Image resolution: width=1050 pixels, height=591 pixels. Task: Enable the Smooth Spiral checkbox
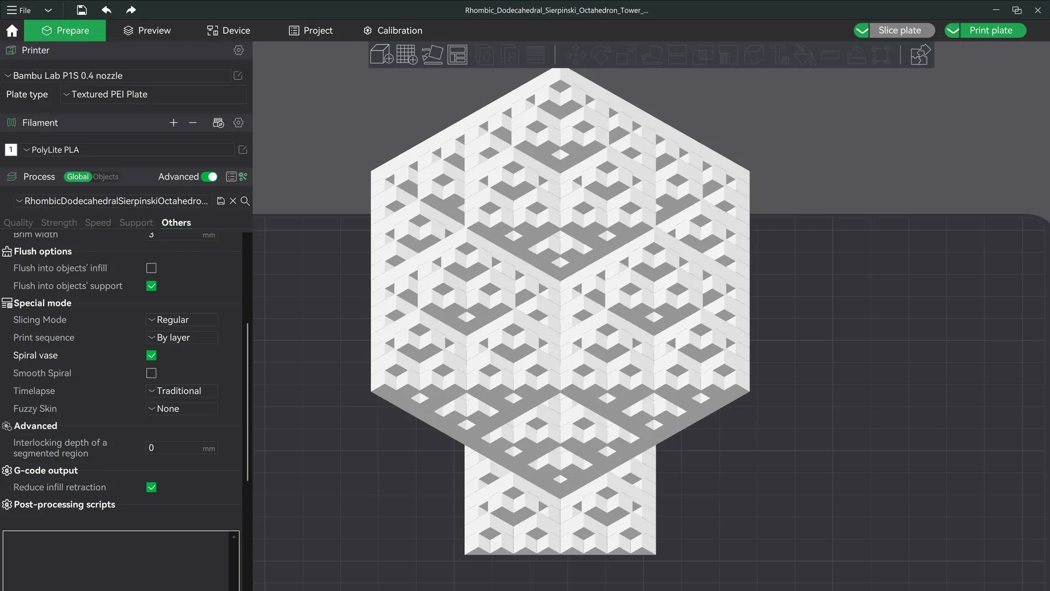coord(151,373)
